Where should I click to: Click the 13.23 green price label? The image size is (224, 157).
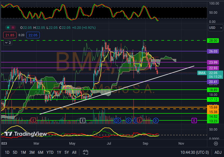click(213, 121)
